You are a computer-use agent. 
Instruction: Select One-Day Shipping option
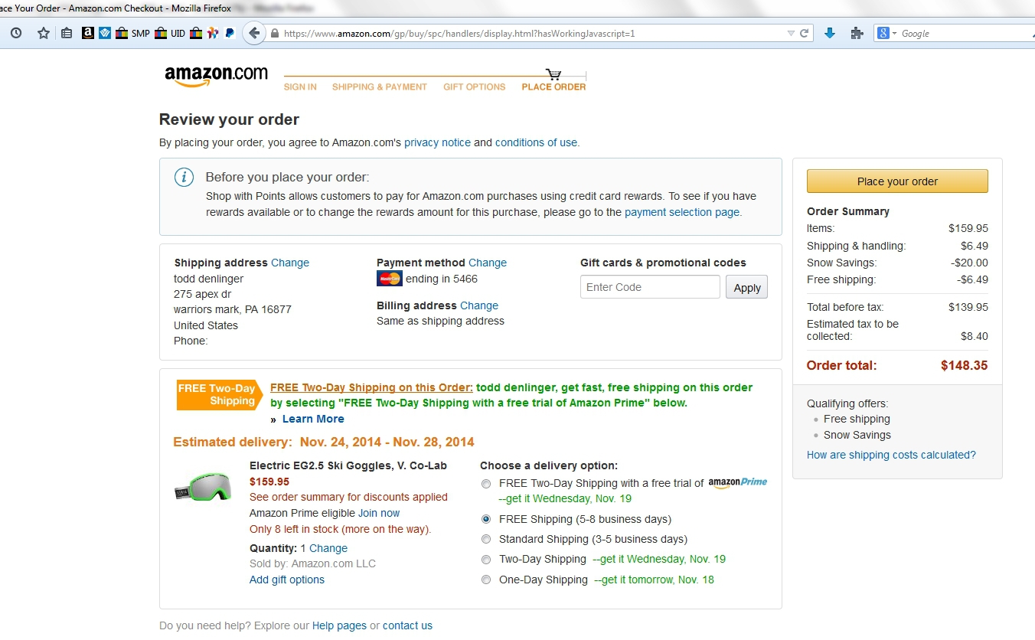(486, 580)
